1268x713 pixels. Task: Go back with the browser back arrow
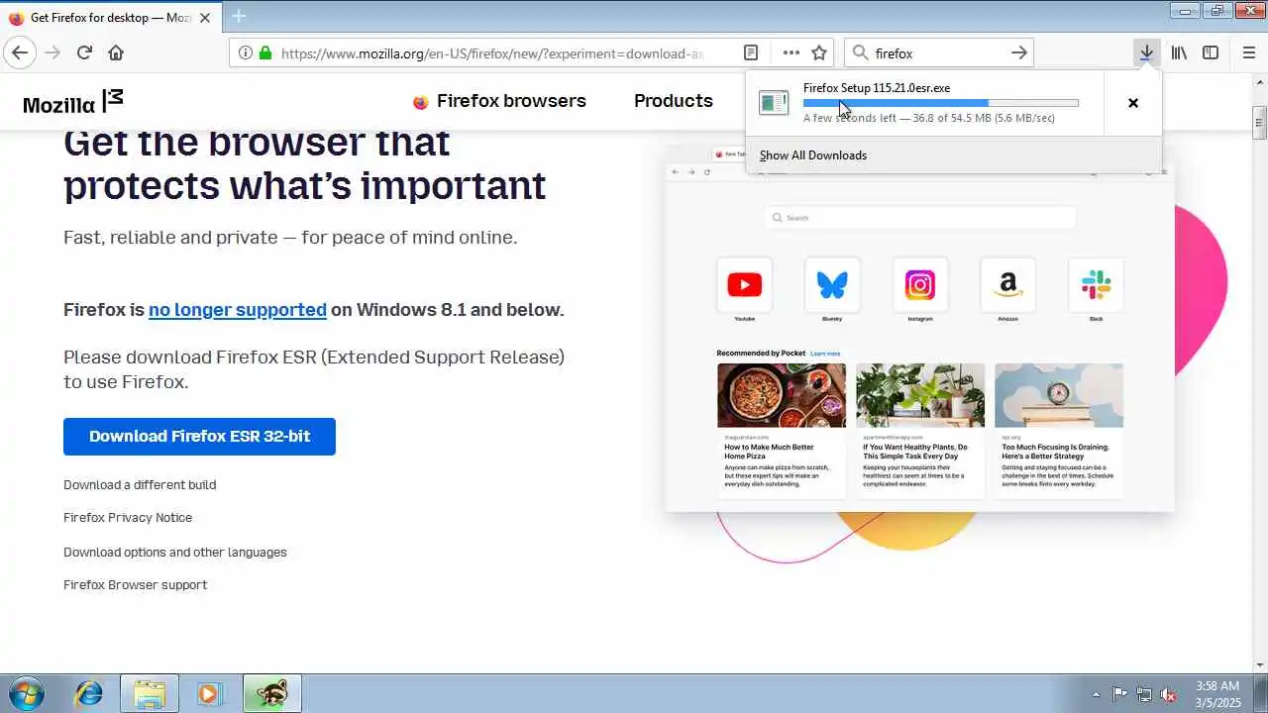[x=20, y=52]
